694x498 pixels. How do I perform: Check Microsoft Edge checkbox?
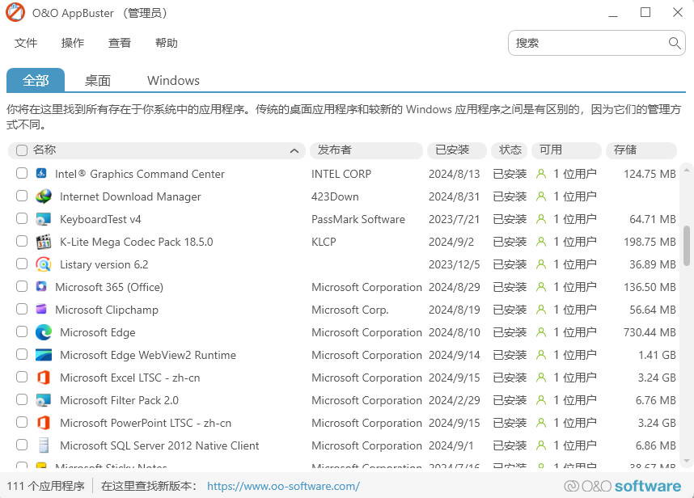(x=22, y=331)
